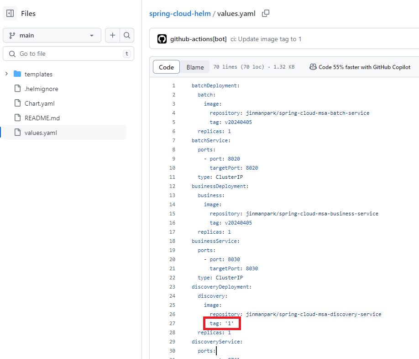Open 'Code 55% faster with GitHub Copilot' link
Screen dimensions: 419x359
(x=365, y=67)
